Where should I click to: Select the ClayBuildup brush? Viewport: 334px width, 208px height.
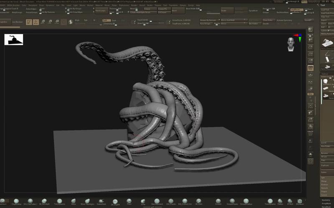coord(16,201)
